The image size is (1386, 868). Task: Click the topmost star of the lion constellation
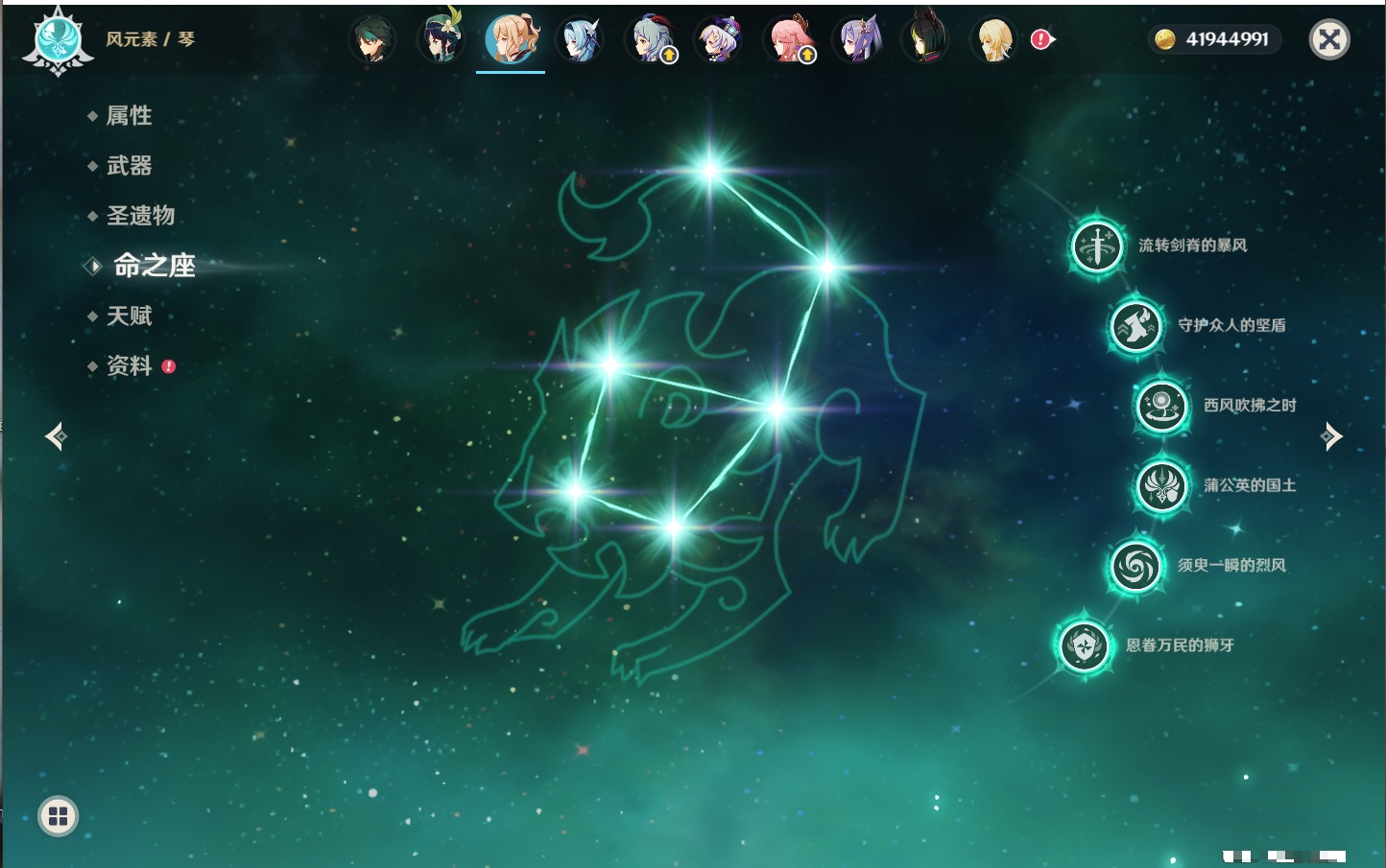point(710,171)
